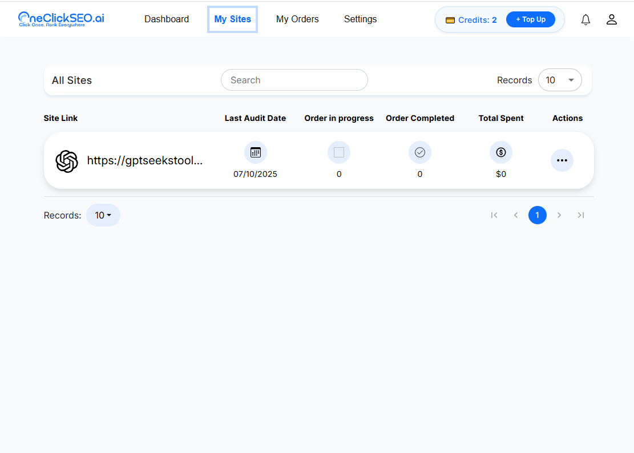Click the Order Completed header
The width and height of the screenshot is (634, 453).
419,118
